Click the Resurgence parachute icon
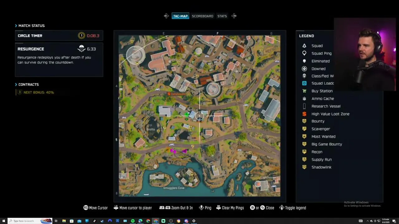This screenshot has width=399, height=224. tap(81, 49)
